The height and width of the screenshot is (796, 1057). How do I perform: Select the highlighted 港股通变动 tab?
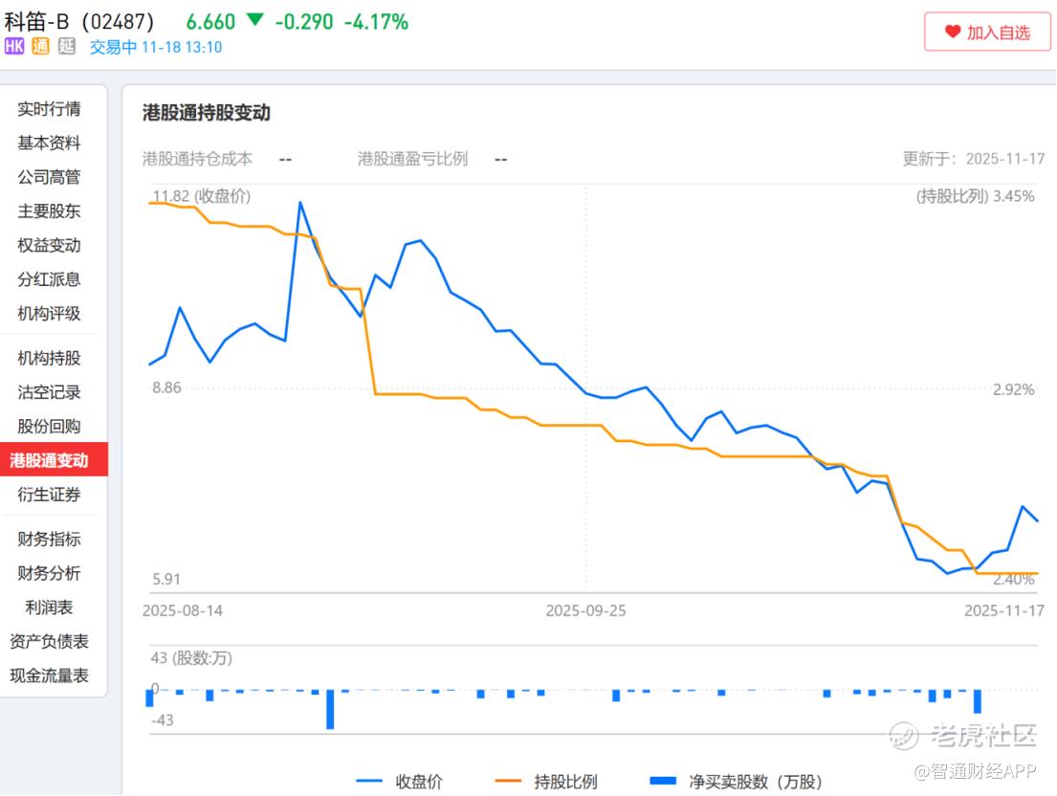coord(49,460)
